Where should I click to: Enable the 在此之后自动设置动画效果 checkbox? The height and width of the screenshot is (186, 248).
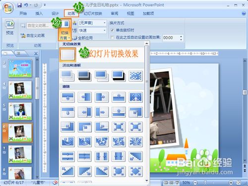point(113,38)
